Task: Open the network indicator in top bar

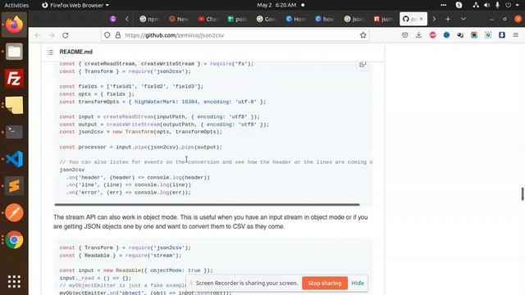Action: click(476, 5)
